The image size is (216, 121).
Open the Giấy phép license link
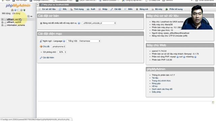[156, 92]
